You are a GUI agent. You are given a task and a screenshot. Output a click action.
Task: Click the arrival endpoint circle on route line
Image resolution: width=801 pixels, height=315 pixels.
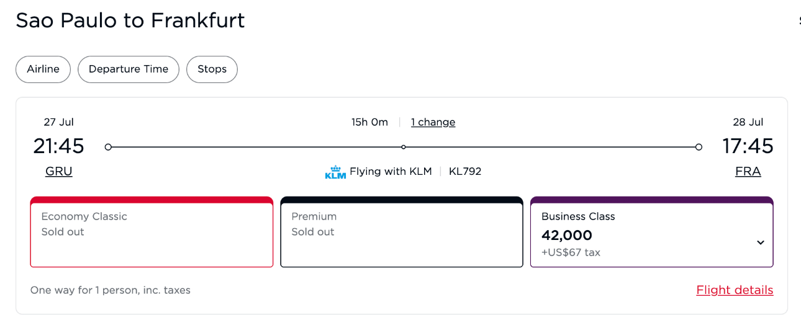tap(699, 147)
